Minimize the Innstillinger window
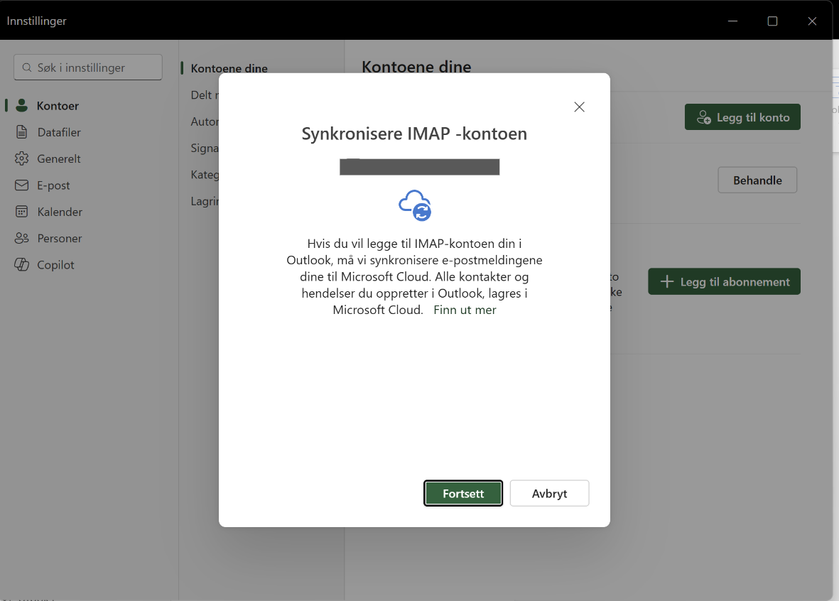Image resolution: width=839 pixels, height=601 pixels. (732, 21)
